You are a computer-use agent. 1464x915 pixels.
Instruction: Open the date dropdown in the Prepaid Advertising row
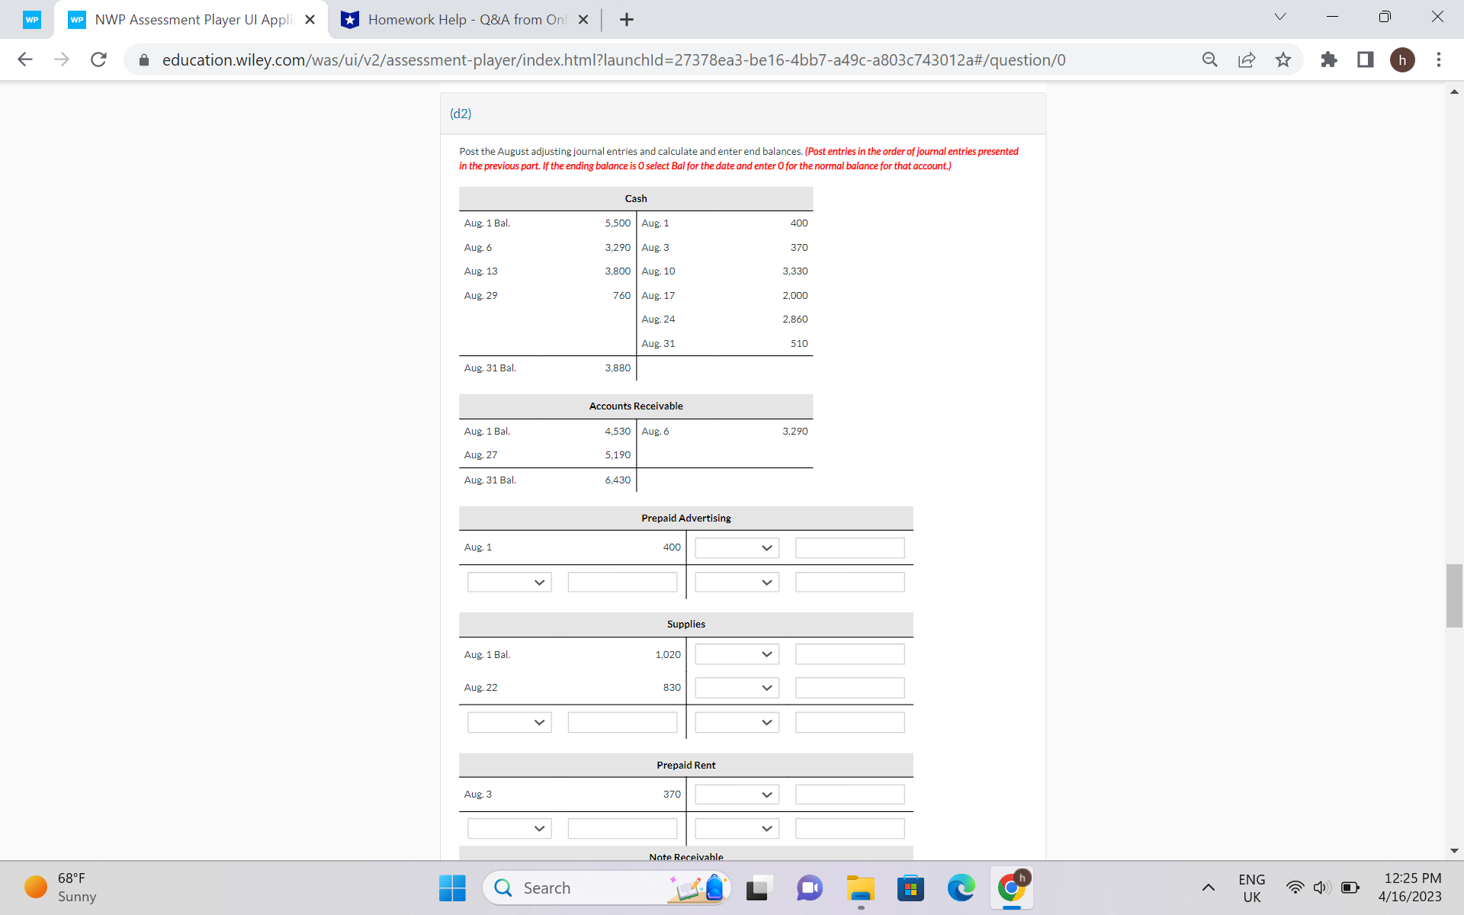735,547
